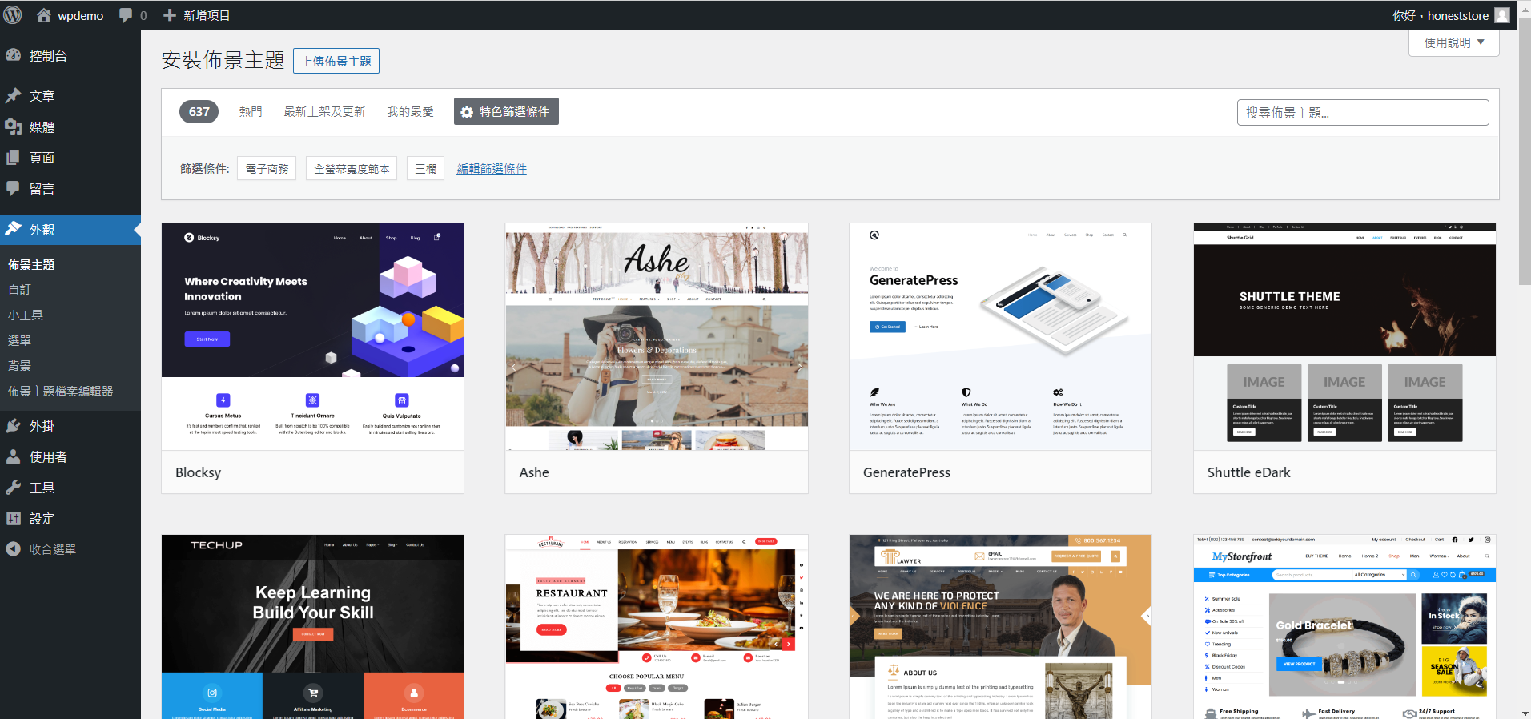Screen dimensions: 1531x719
Task: Select the GeneratePress theme thumbnail
Action: (x=1000, y=336)
